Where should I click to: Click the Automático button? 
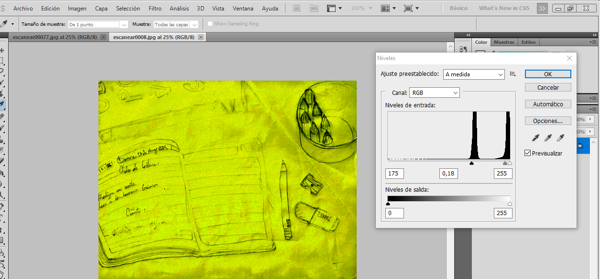pos(548,104)
